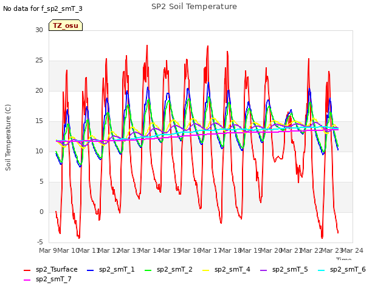Viewport: 389px width, 291px height.
Task: Click the sp2_smT_2 legend label
Action: pos(174,269)
